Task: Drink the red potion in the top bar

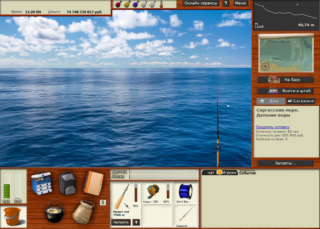Action: [118, 4]
